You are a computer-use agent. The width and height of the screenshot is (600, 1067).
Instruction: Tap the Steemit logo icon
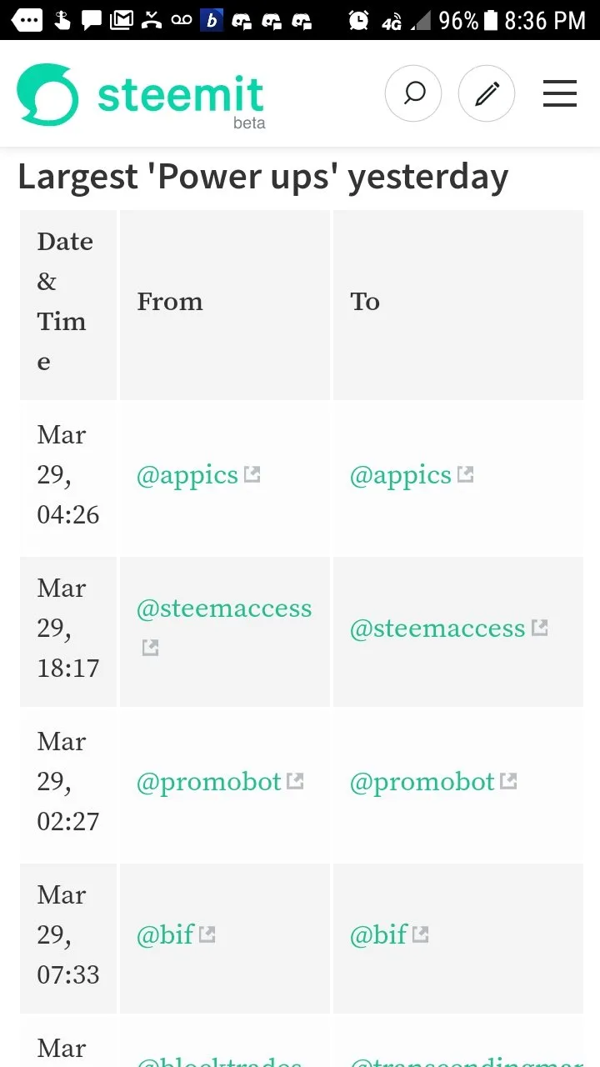coord(47,95)
